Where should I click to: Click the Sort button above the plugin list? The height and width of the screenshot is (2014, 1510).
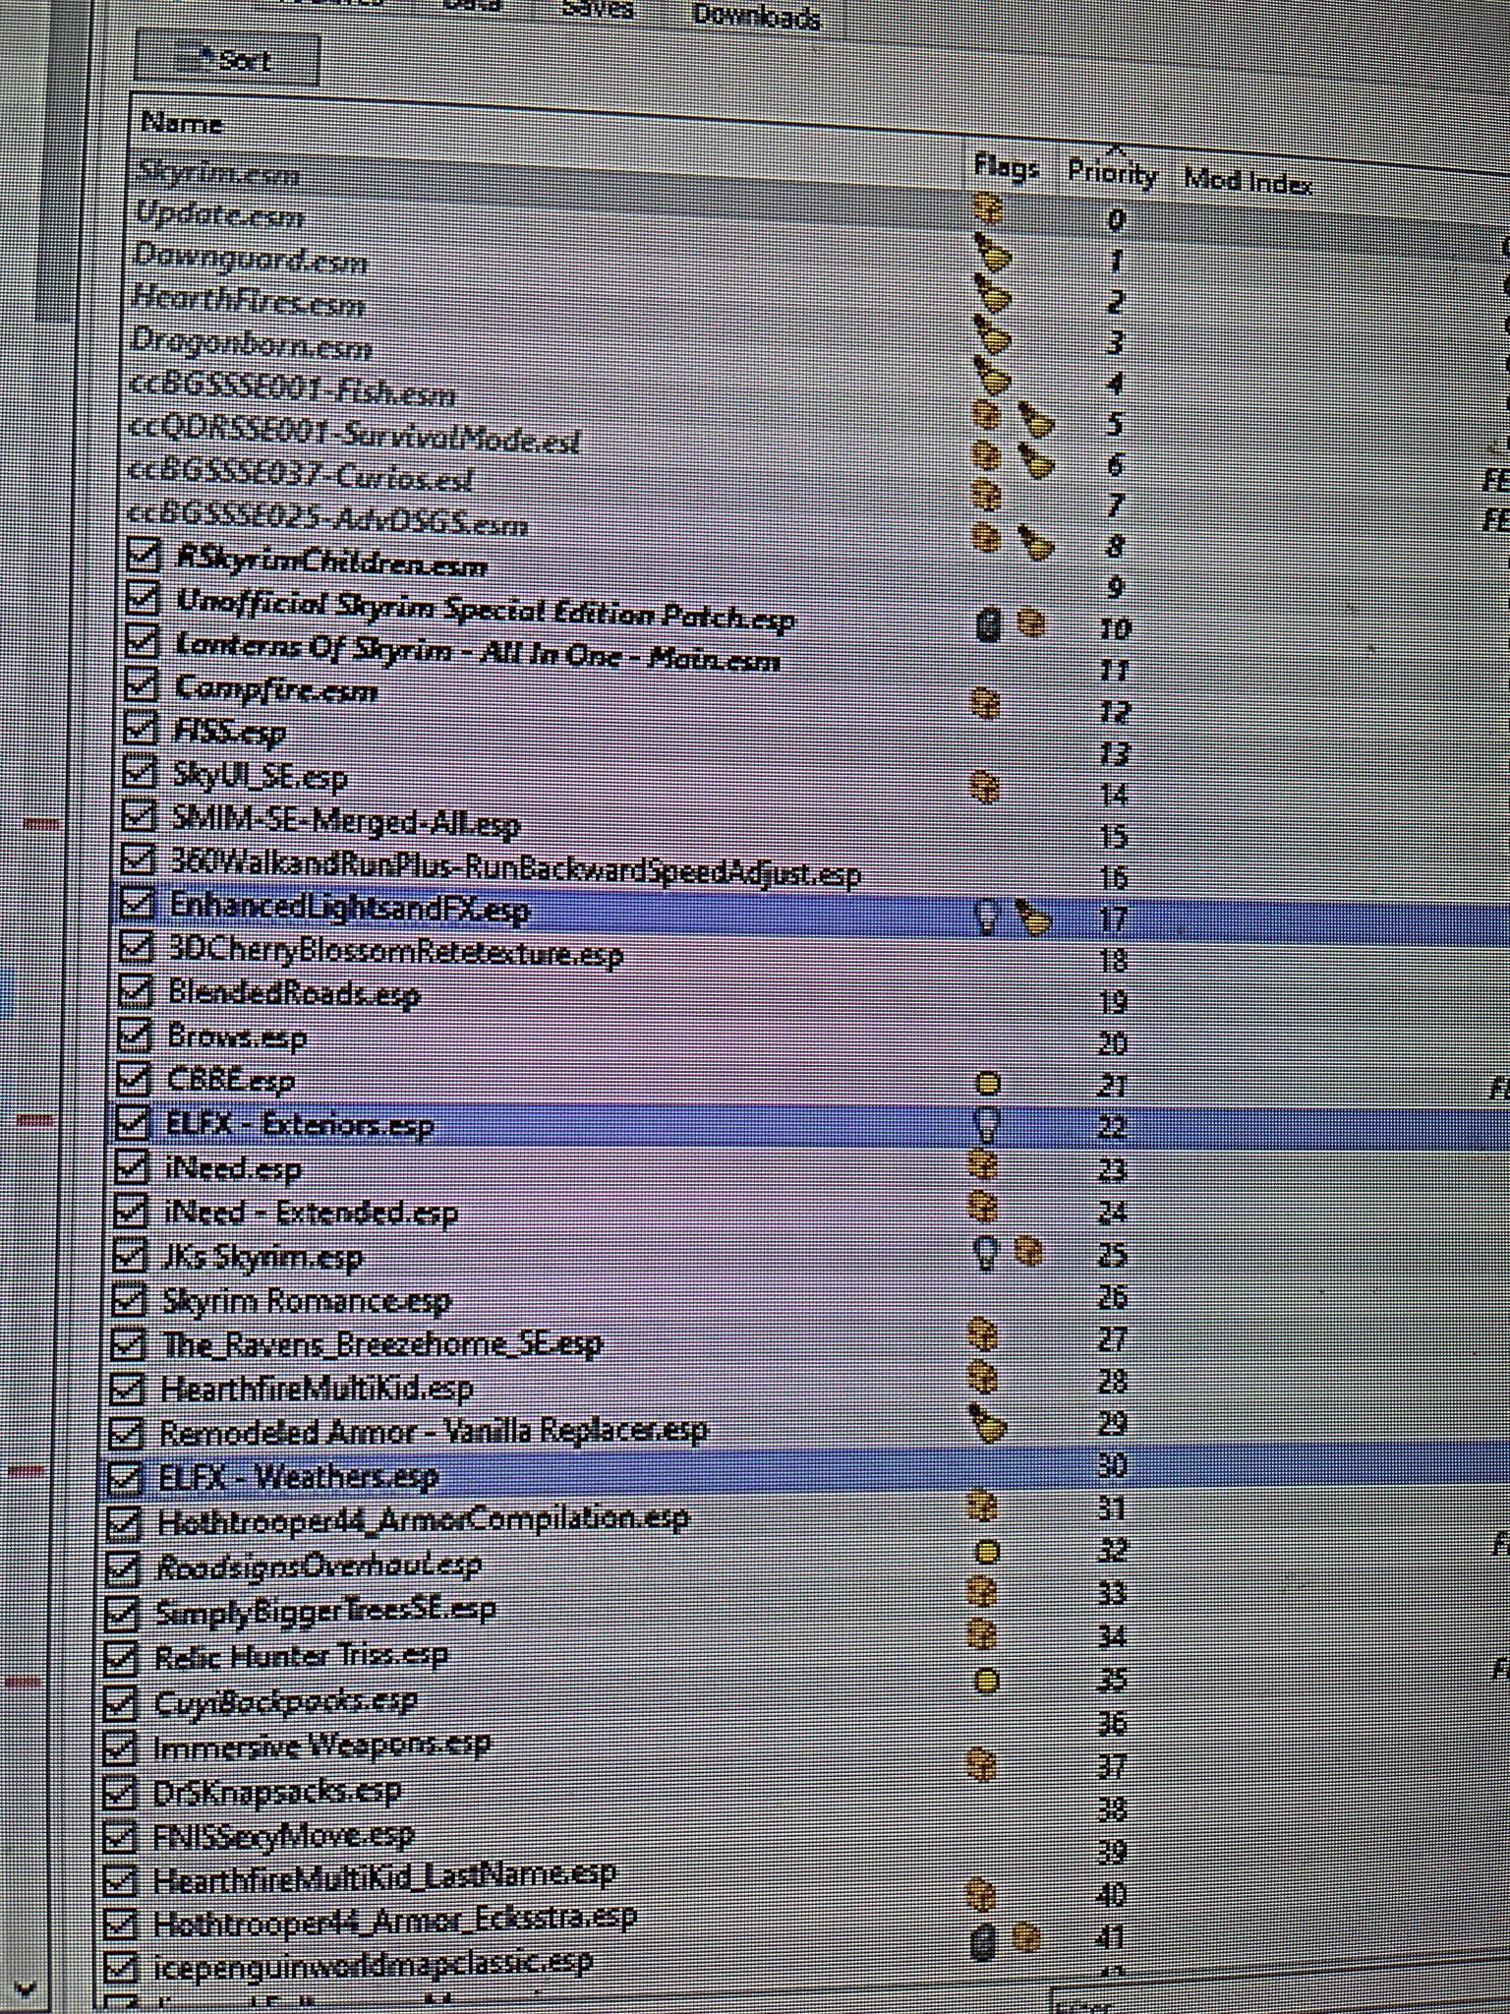tap(226, 60)
